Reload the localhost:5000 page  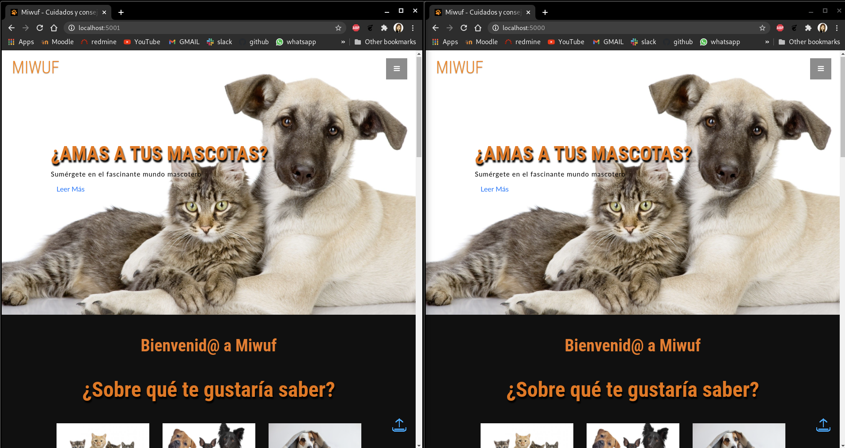coord(464,28)
